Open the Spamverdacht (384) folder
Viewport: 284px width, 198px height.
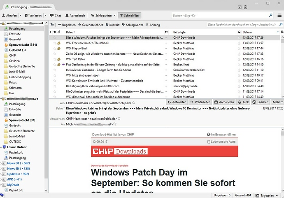23,44
